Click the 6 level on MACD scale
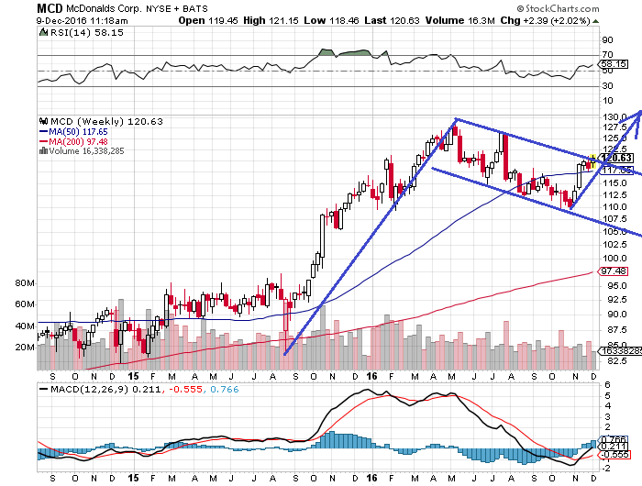Image resolution: width=642 pixels, height=486 pixels. (x=607, y=385)
